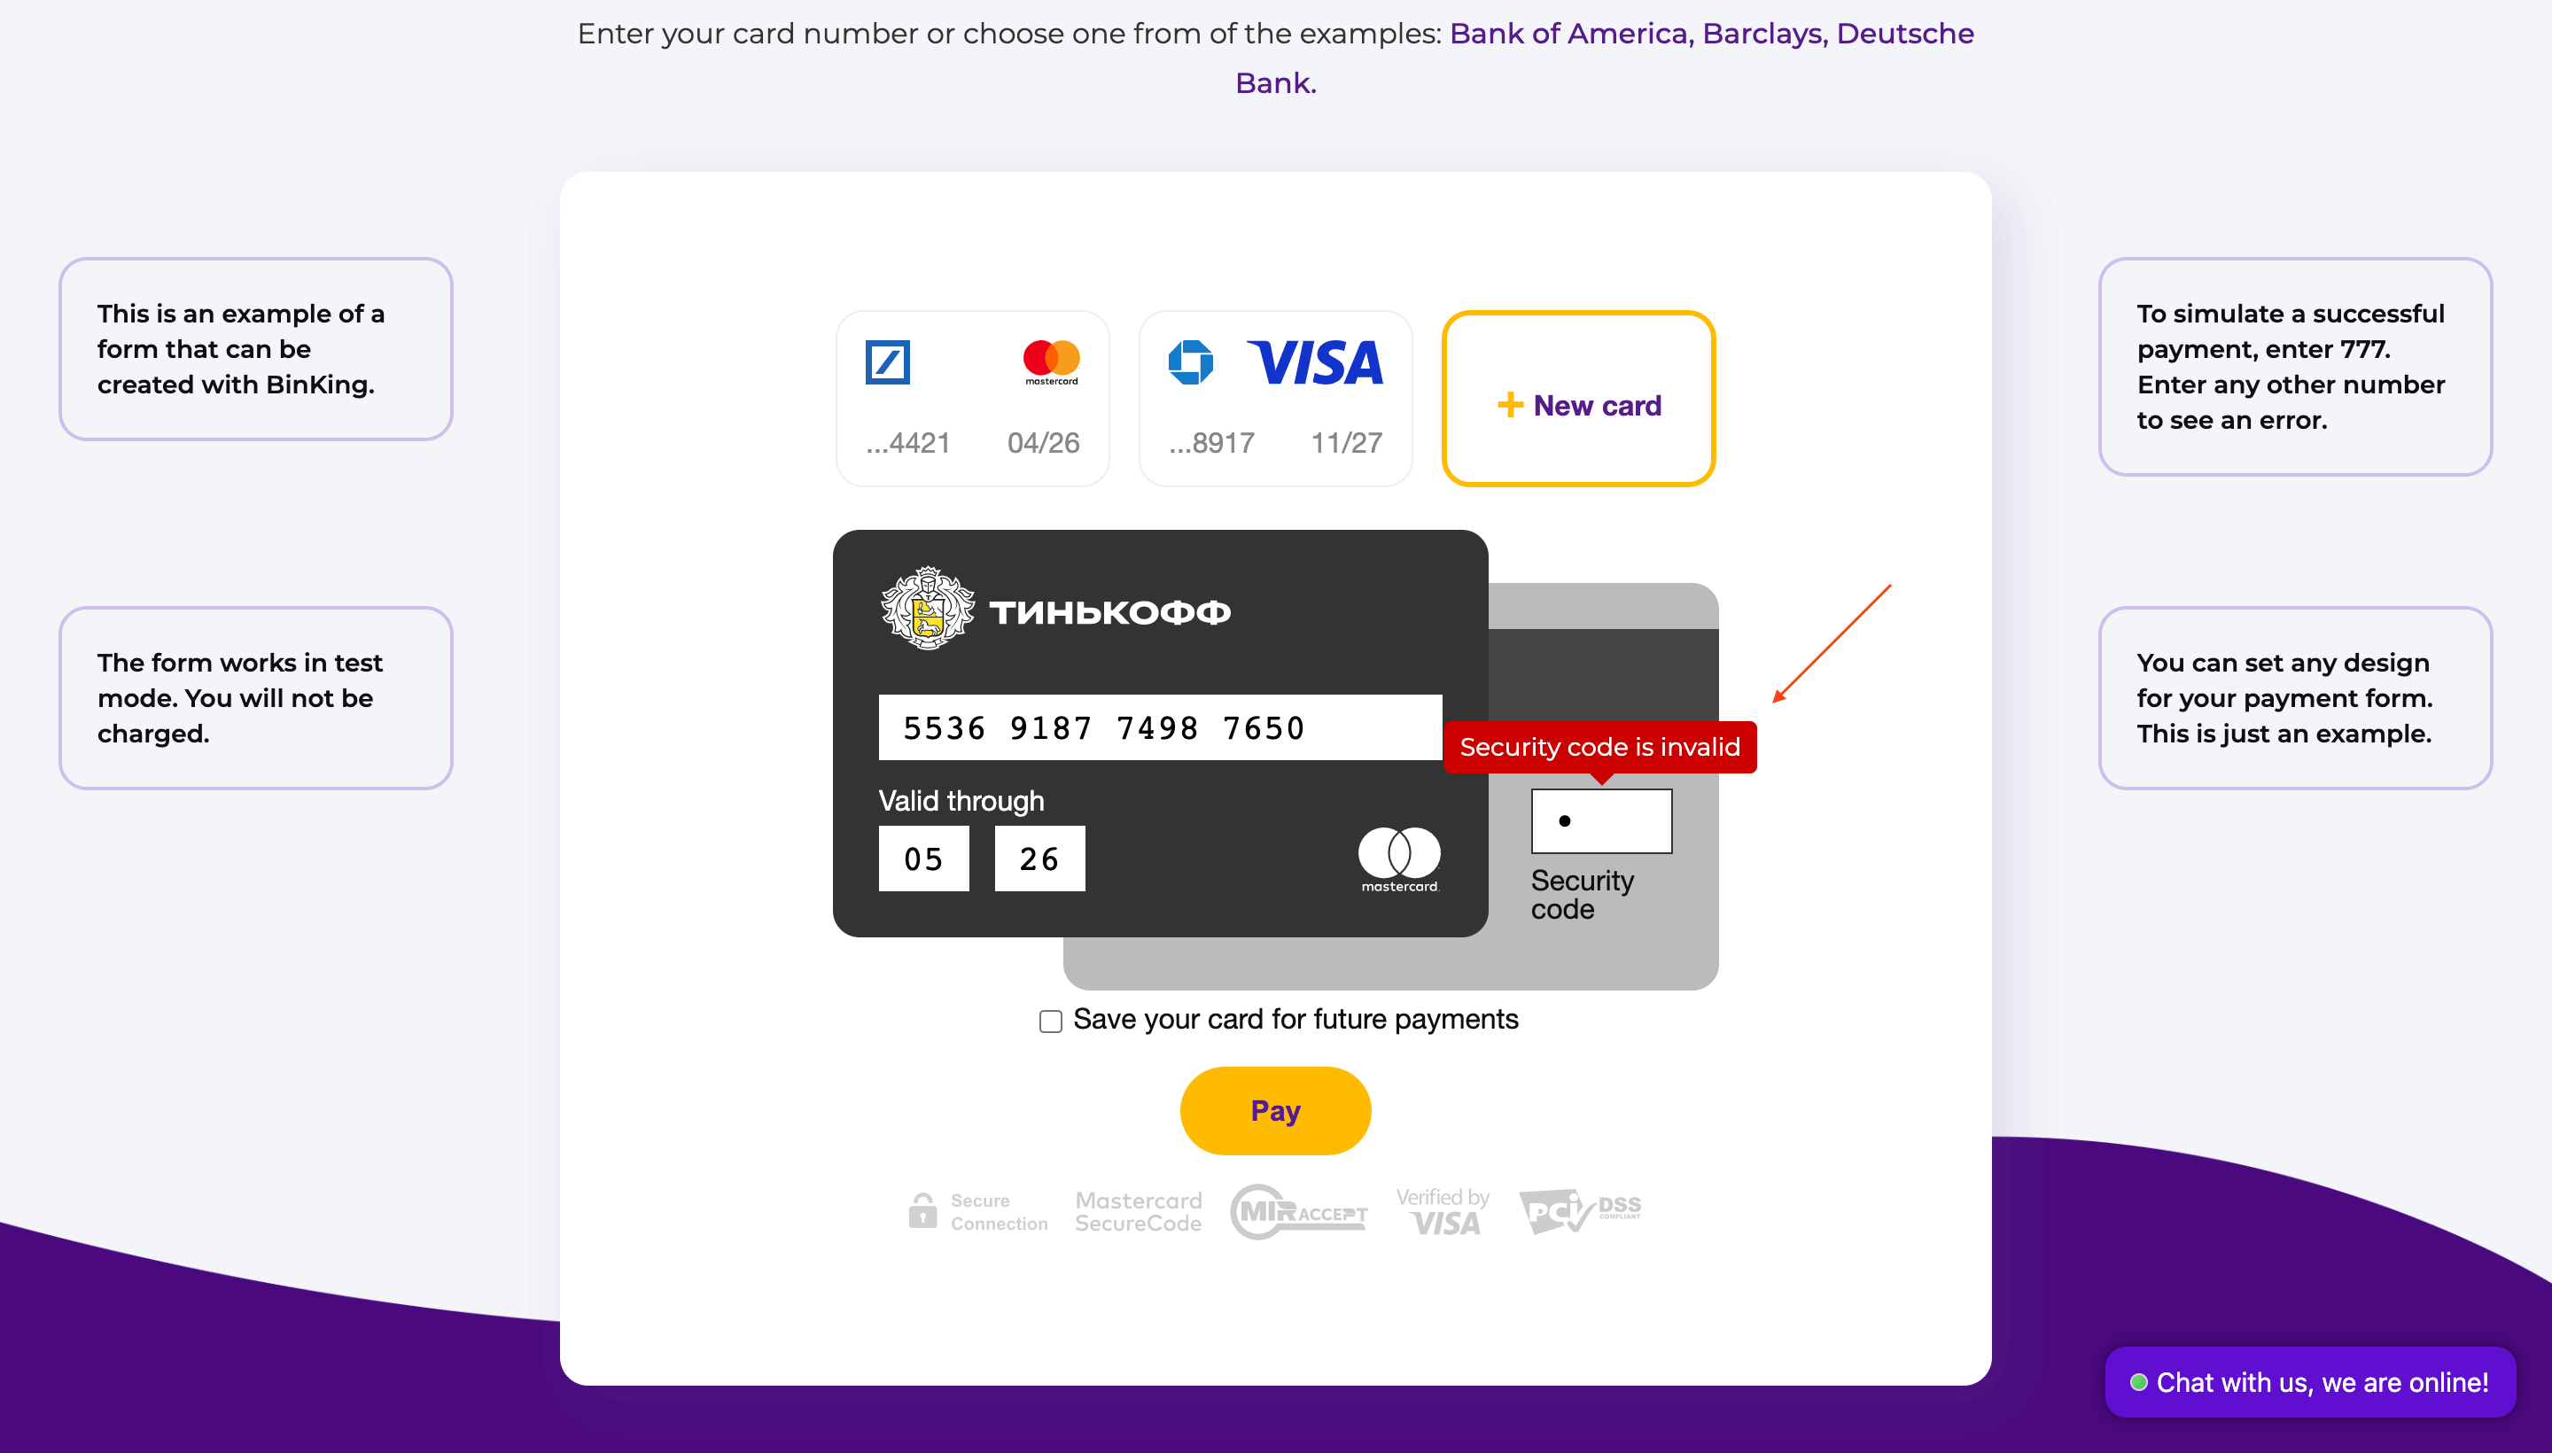Click the MIR Accept badge

pos(1298,1211)
